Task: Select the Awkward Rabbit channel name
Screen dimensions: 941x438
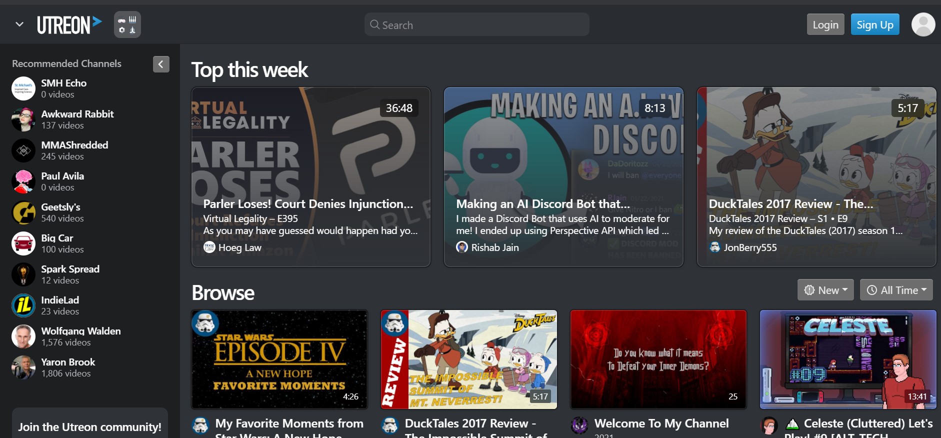Action: (77, 114)
